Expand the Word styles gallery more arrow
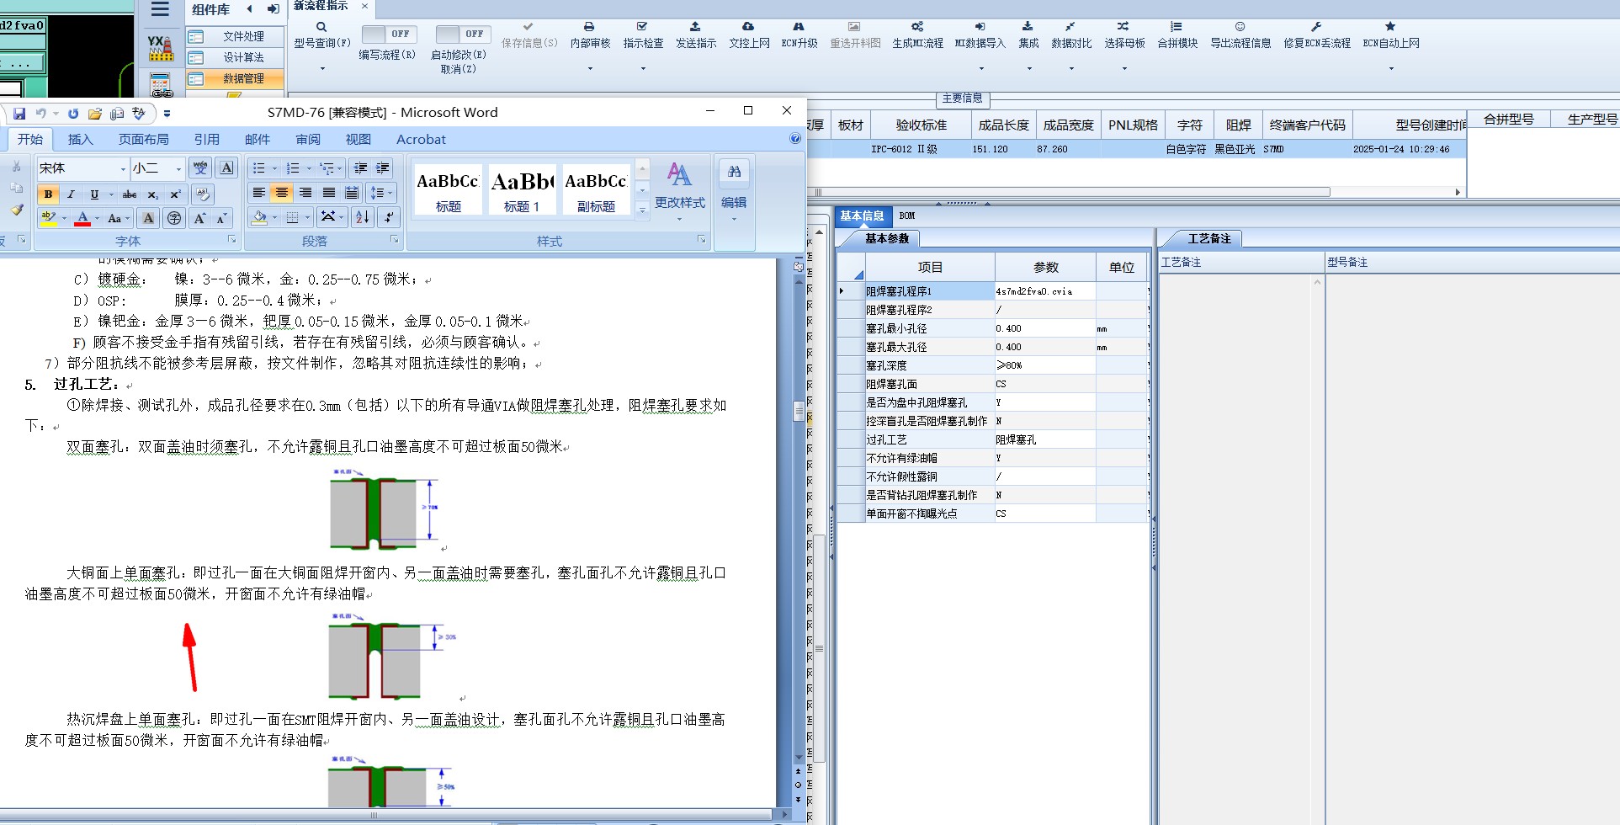Image resolution: width=1620 pixels, height=825 pixels. tap(642, 210)
